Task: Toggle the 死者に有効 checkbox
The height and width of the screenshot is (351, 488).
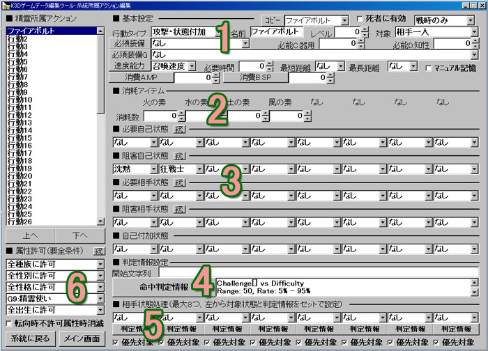Action: click(x=360, y=19)
